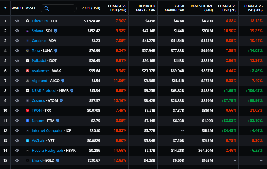The image size is (267, 169).
Task: Sort by Price (USD) column header
Action: [91, 8]
